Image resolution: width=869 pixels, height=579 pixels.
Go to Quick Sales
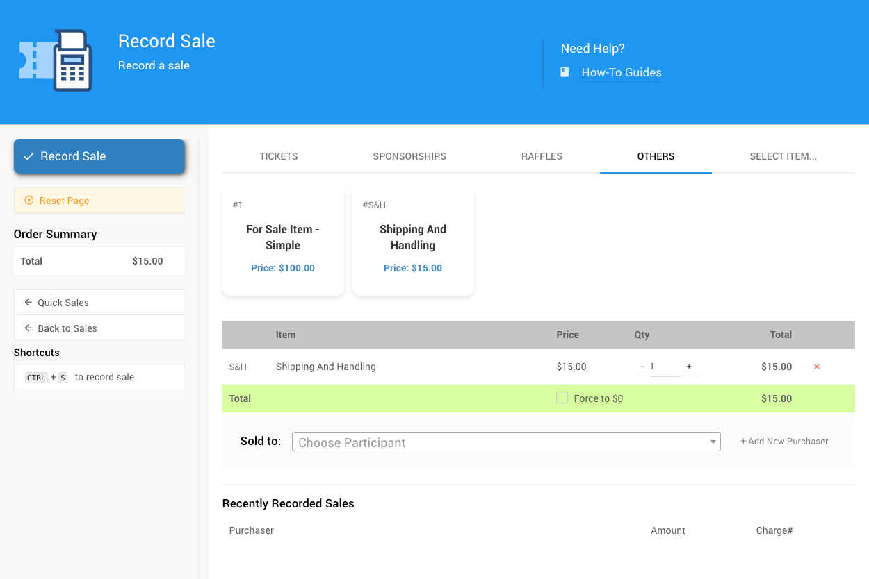pyautogui.click(x=99, y=303)
